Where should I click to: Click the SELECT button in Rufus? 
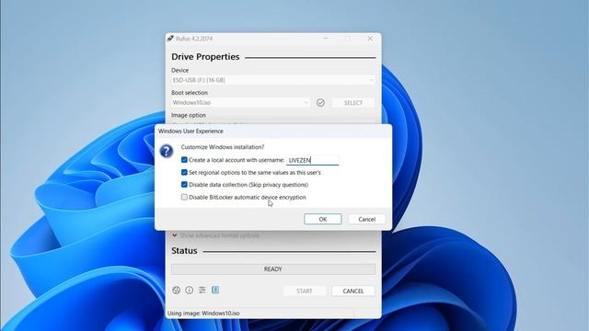pos(353,102)
